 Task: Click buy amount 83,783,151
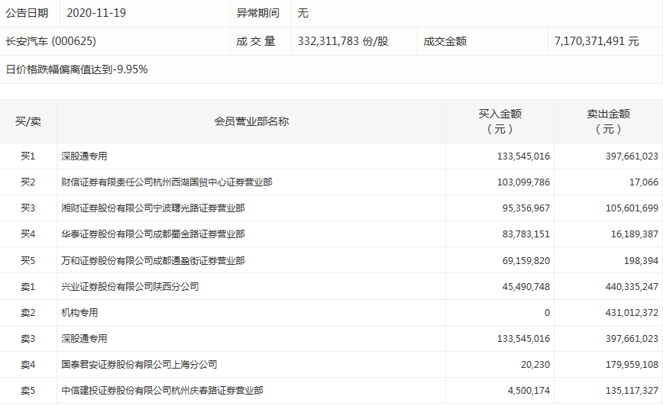tap(526, 234)
